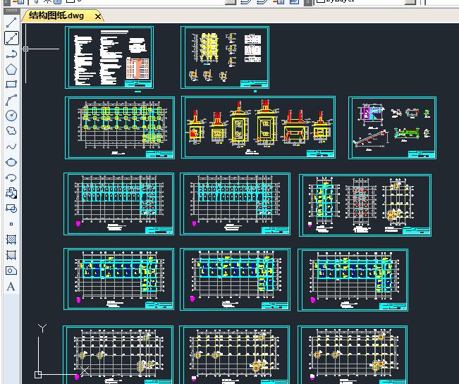The width and height of the screenshot is (459, 384).
Task: Select the Ellipse tool
Action: 11,162
